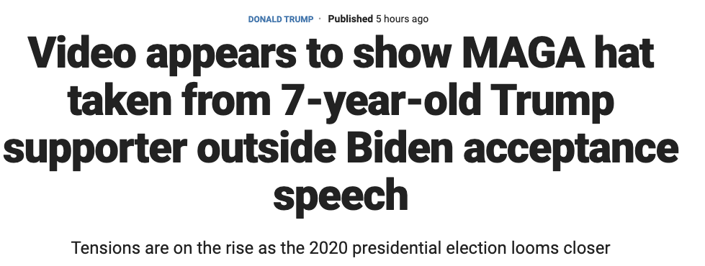Screen dimensions: 705x266
Task: Open the DONALD TRUMP category link
Action: coord(281,19)
